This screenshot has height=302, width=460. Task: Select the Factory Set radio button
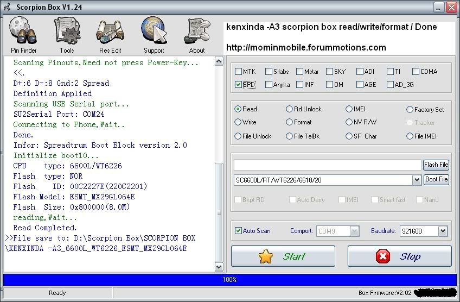click(410, 110)
